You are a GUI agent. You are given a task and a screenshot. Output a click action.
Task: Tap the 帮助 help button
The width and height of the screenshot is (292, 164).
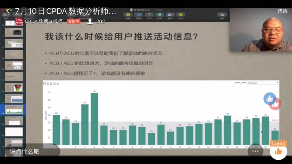tap(282, 11)
